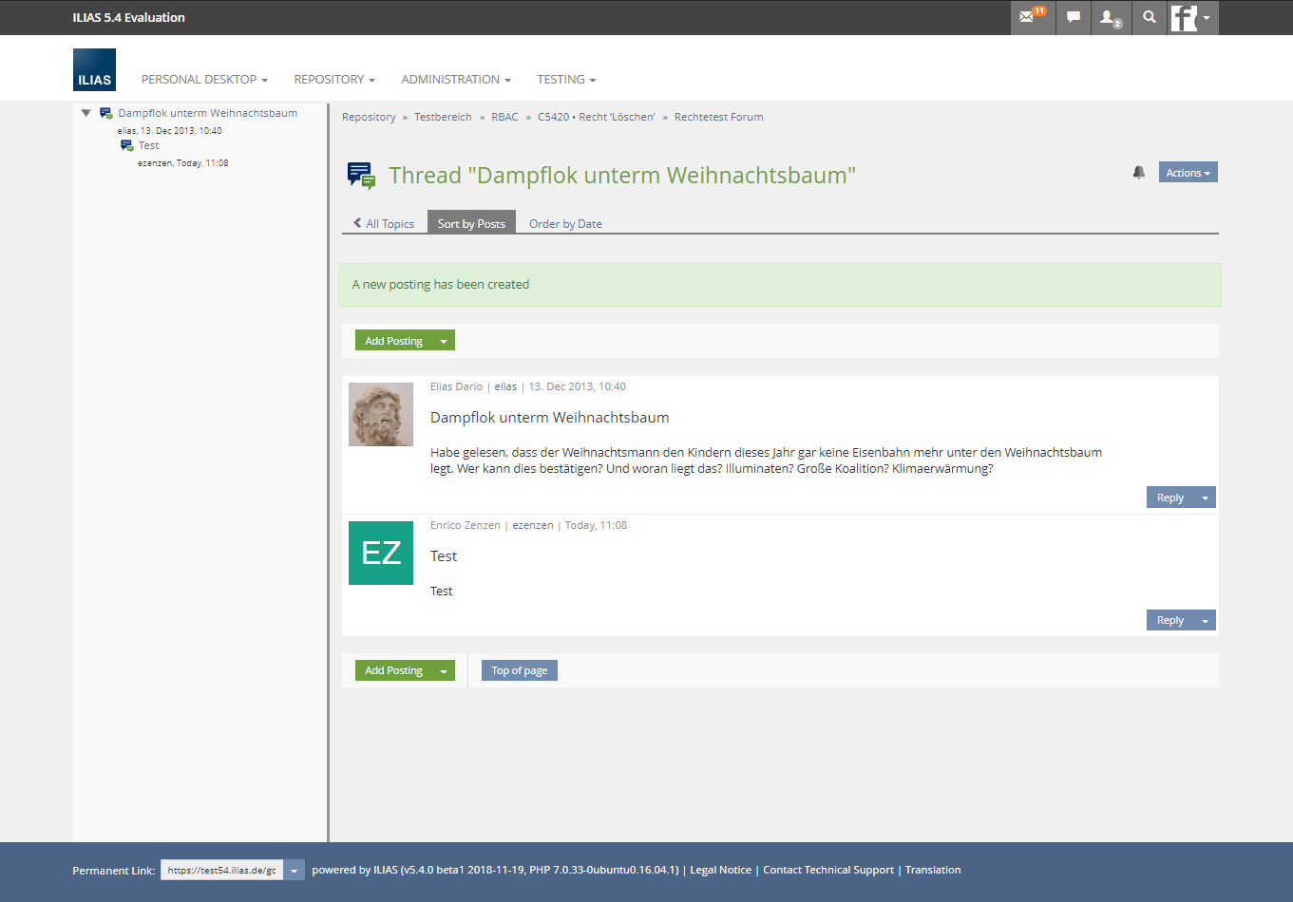
Task: Click forum thread icon beside Dampflok tree entry
Action: (x=106, y=113)
